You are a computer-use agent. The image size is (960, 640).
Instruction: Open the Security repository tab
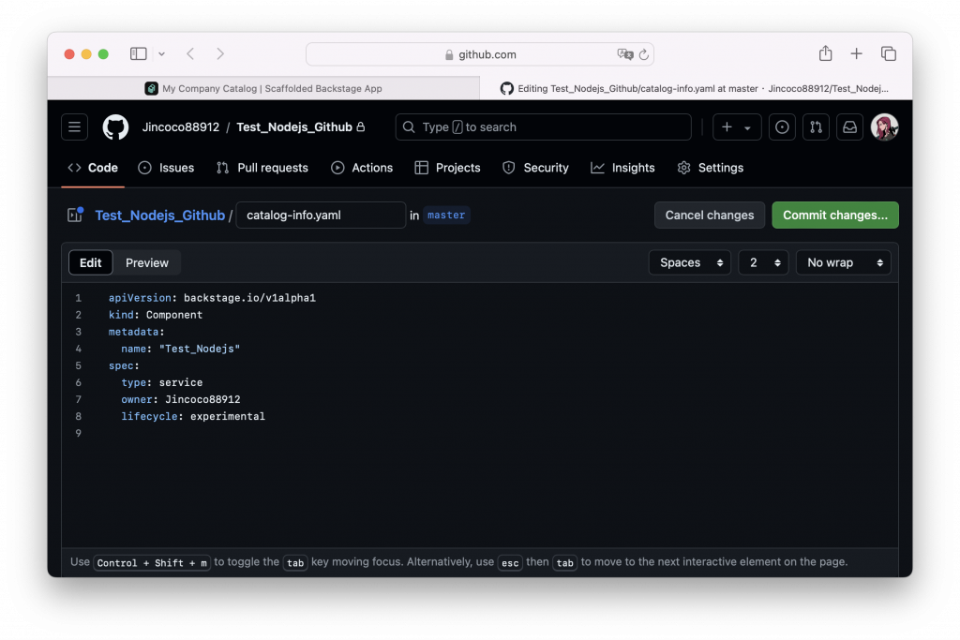coord(535,168)
